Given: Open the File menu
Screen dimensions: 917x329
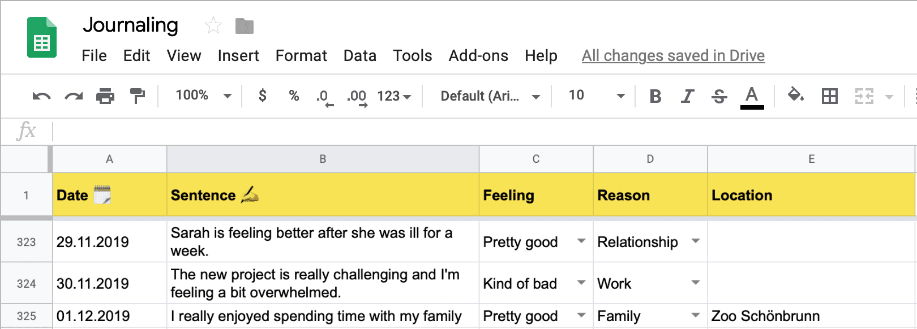Looking at the screenshot, I should tap(94, 55).
